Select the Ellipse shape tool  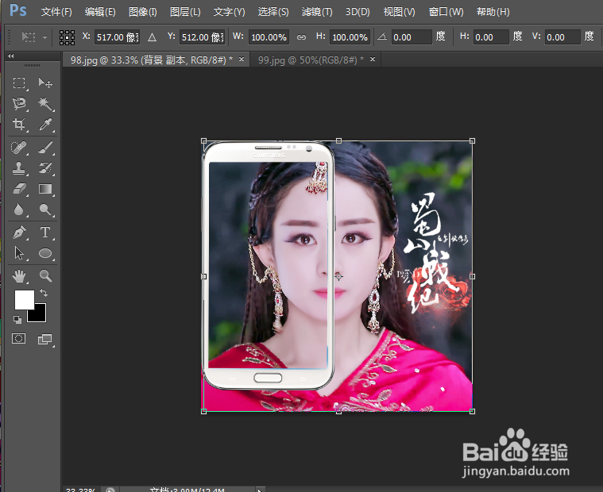(45, 253)
